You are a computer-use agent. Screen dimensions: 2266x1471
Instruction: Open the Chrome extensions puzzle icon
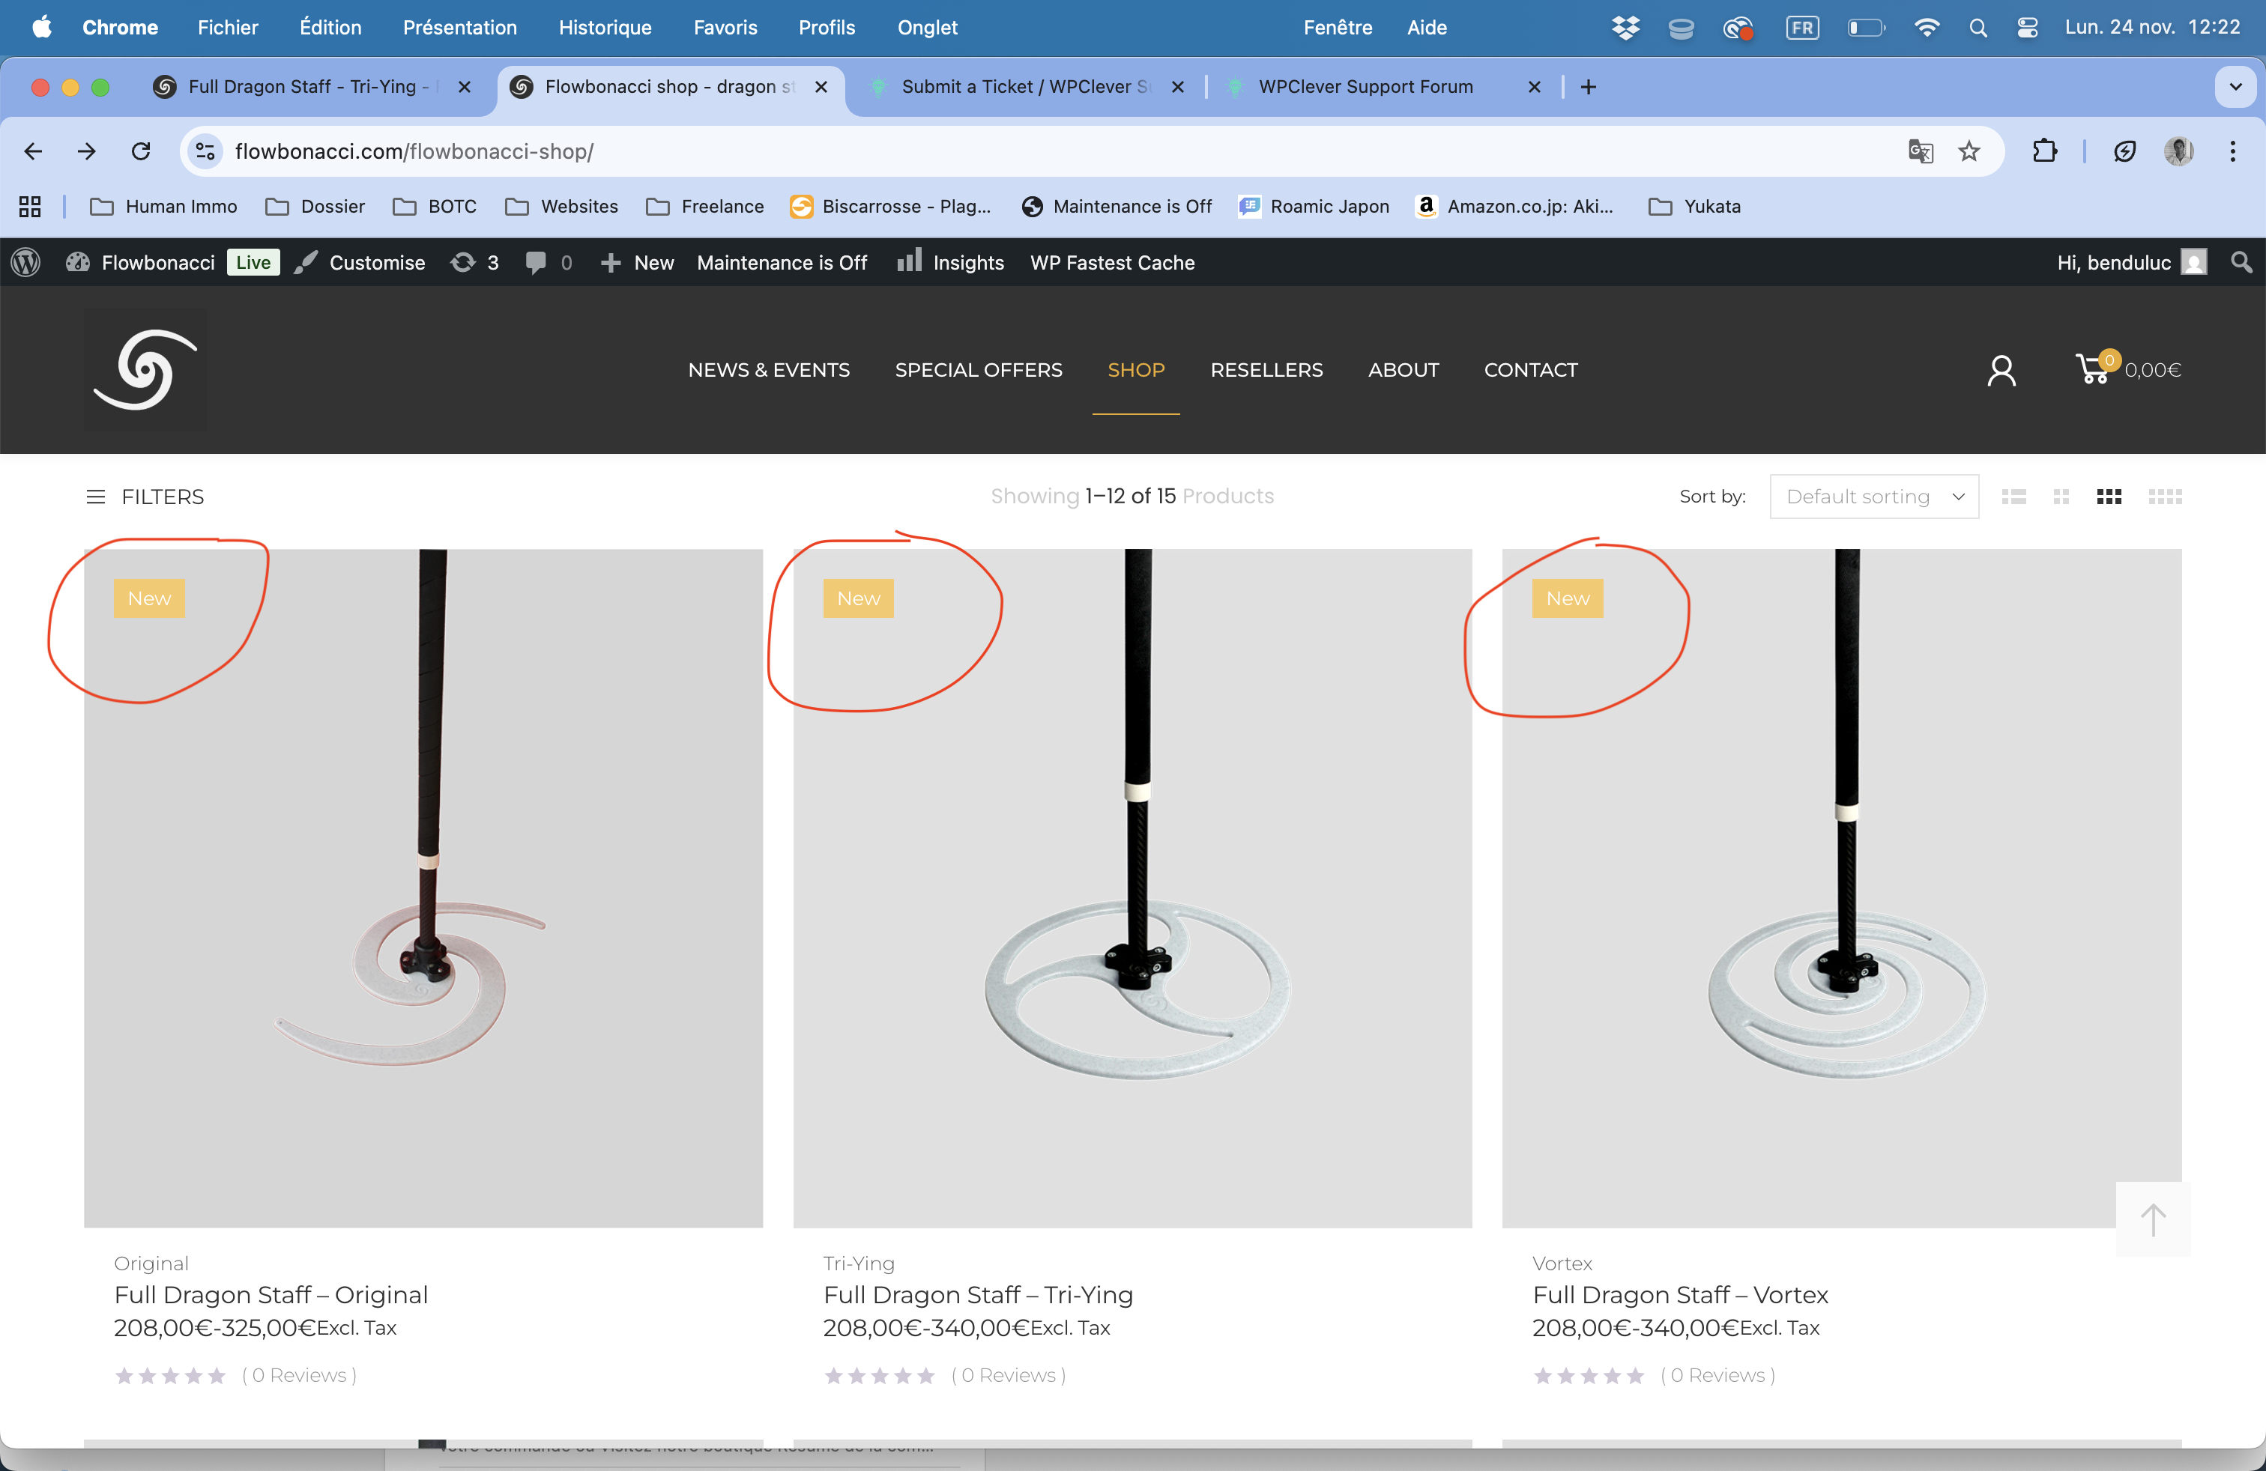coord(2044,151)
